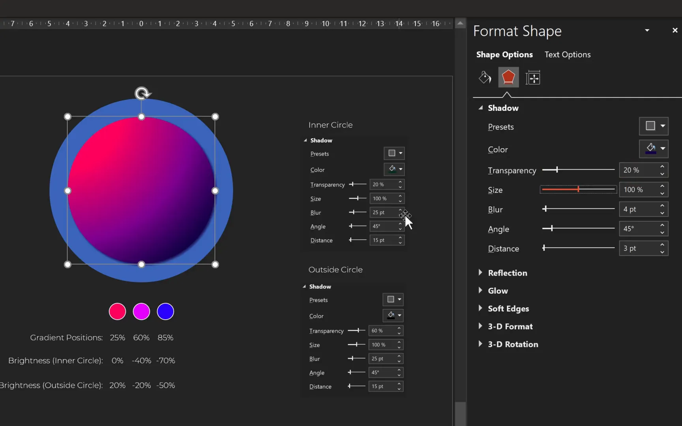Collapse the Shadow section
This screenshot has height=426, width=682.
coord(481,108)
